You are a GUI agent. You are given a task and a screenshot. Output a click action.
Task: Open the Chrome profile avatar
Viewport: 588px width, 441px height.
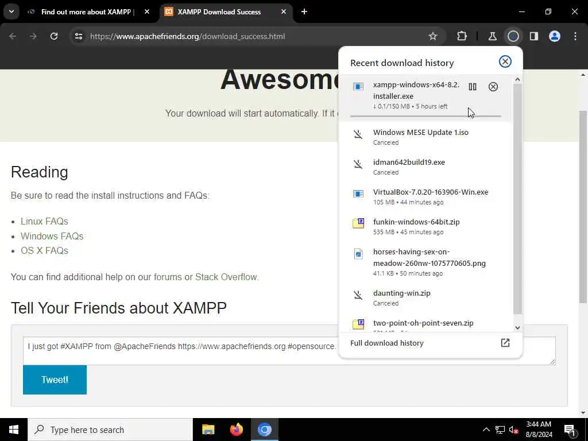(555, 36)
